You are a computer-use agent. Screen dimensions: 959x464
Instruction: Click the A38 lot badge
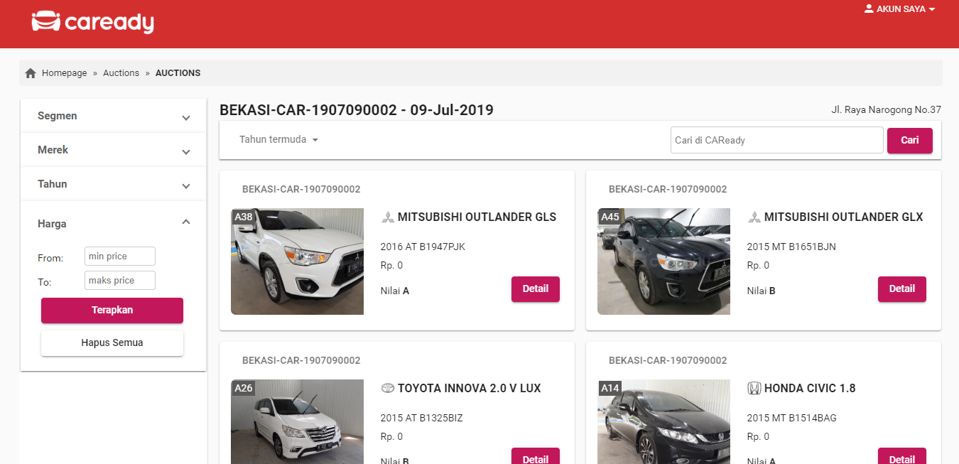[244, 217]
